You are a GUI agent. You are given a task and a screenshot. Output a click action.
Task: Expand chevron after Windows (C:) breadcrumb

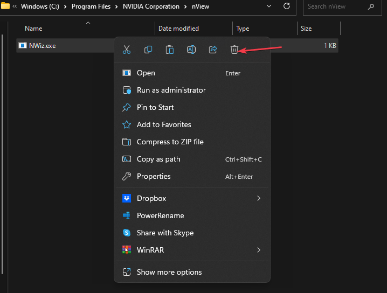65,6
